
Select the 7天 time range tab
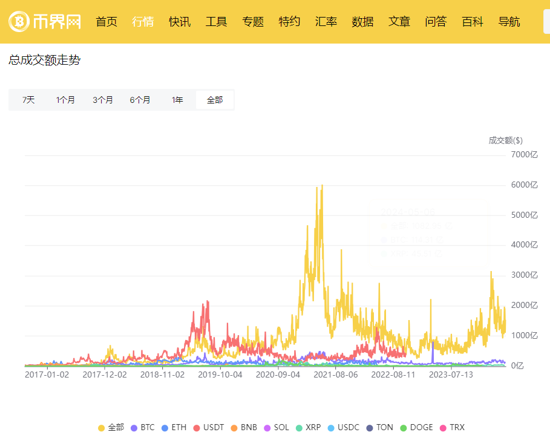pyautogui.click(x=28, y=100)
